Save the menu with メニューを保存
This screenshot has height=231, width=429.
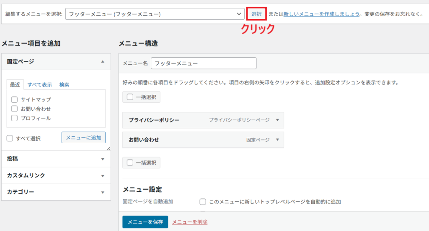coord(145,222)
